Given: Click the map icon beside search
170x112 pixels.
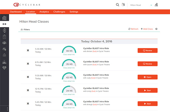Looking at the screenshot, I should [123, 5].
